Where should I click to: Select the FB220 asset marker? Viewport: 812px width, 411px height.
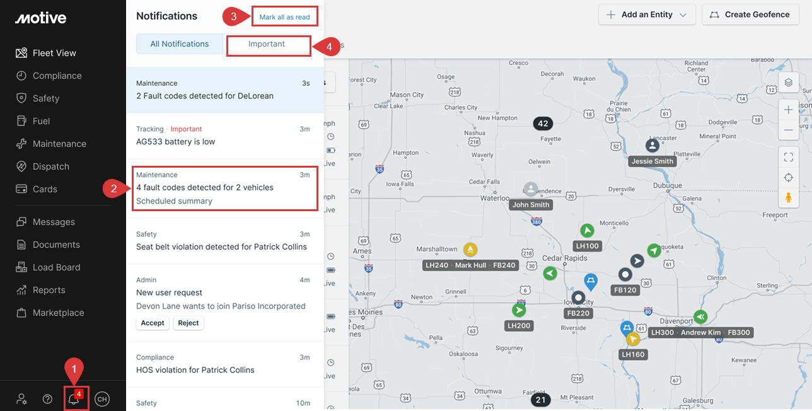578,298
